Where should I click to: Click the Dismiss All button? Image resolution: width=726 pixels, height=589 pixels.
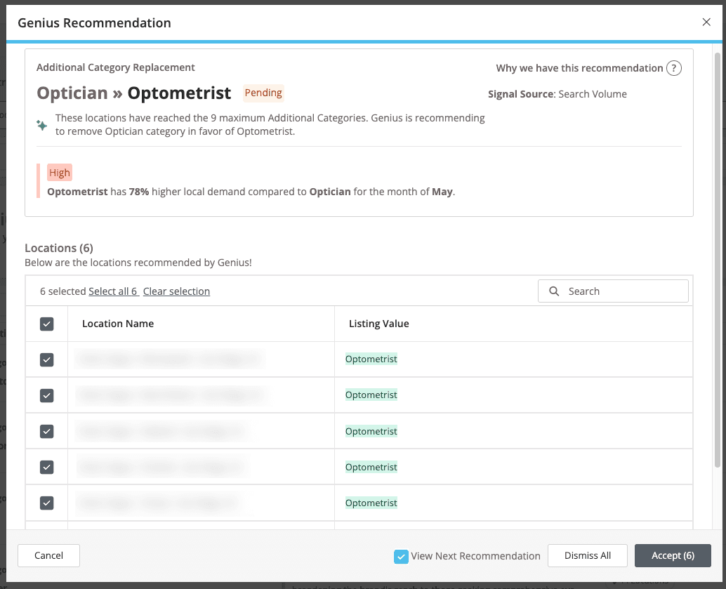coord(588,555)
